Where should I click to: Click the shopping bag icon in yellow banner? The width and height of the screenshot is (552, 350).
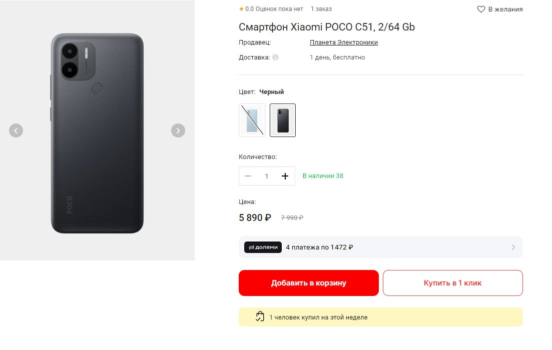[x=259, y=316]
